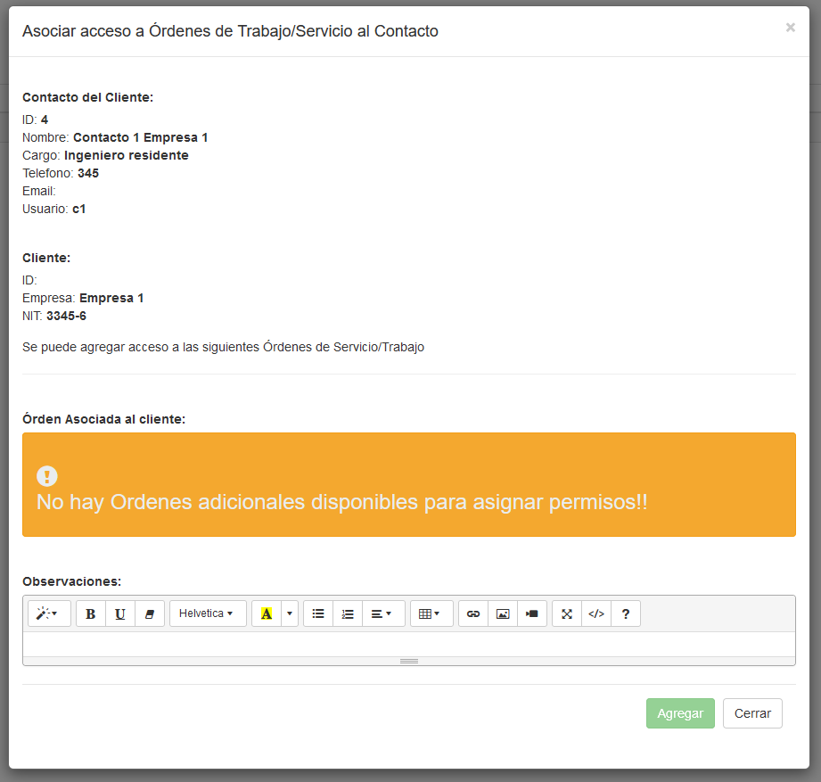
Task: Insert an ordered numbered list
Action: [x=348, y=613]
